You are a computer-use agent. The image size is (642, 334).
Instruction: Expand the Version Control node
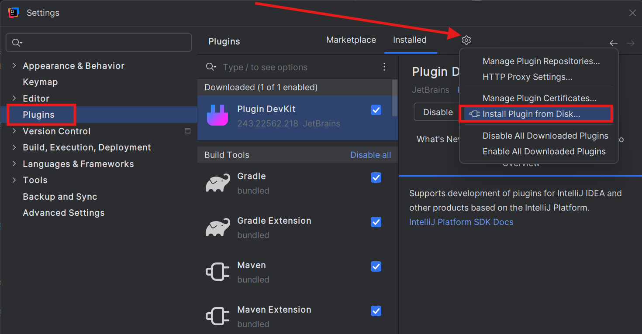14,131
